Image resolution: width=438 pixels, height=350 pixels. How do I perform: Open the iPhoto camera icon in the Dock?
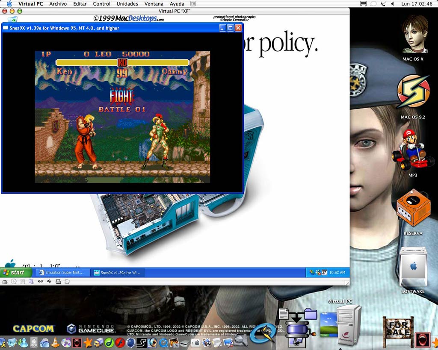click(x=174, y=342)
